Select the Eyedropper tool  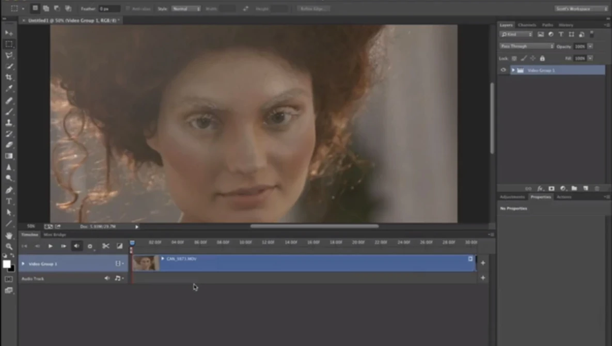point(9,88)
